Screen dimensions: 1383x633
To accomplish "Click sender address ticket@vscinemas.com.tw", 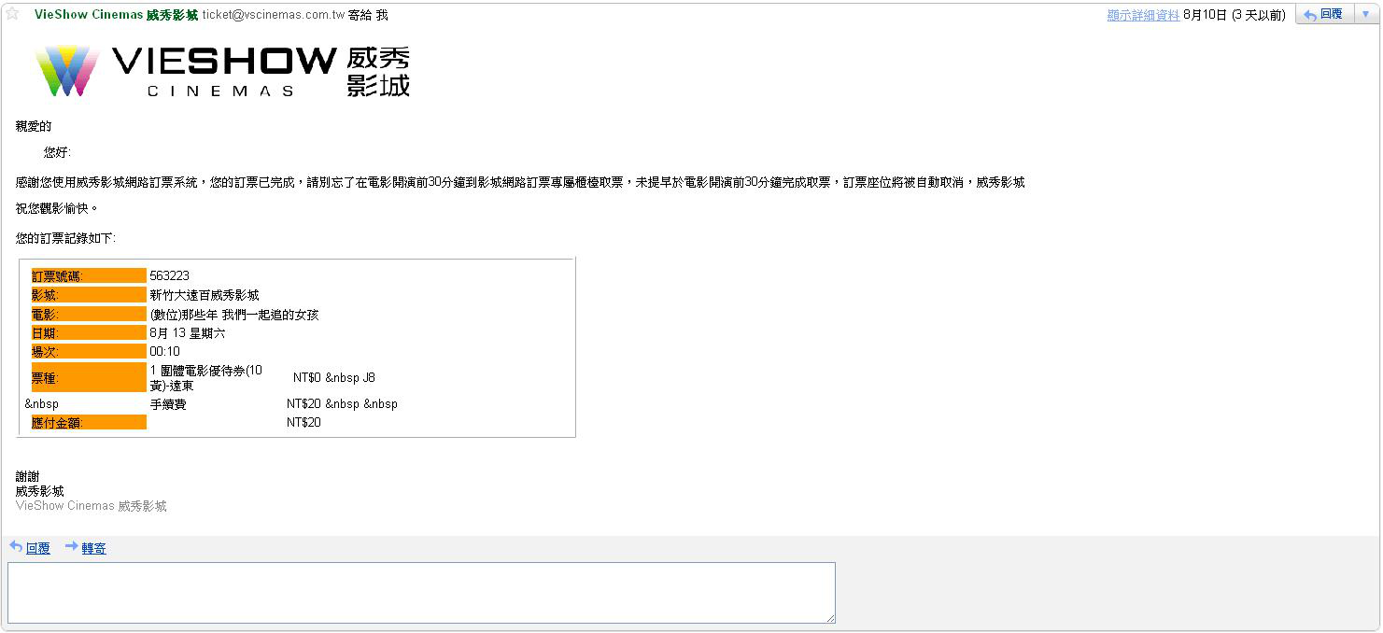I will coord(274,15).
